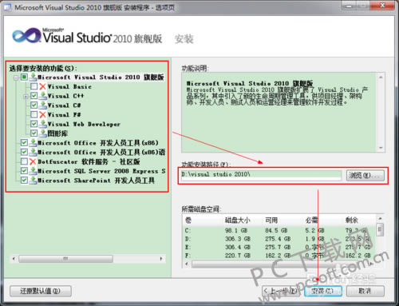
Task: Uncheck Microsoft SQL Server 2008 Express checkbox
Action: [24, 171]
